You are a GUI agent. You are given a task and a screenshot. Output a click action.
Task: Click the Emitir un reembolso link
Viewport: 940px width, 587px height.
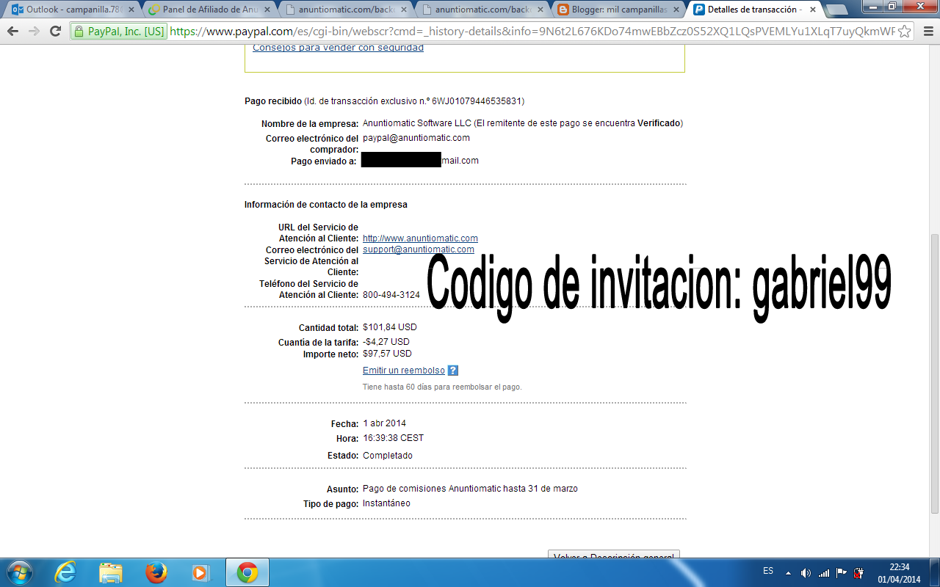tap(404, 371)
